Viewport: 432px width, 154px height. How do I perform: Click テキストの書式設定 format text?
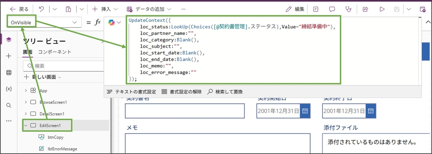(x=132, y=92)
